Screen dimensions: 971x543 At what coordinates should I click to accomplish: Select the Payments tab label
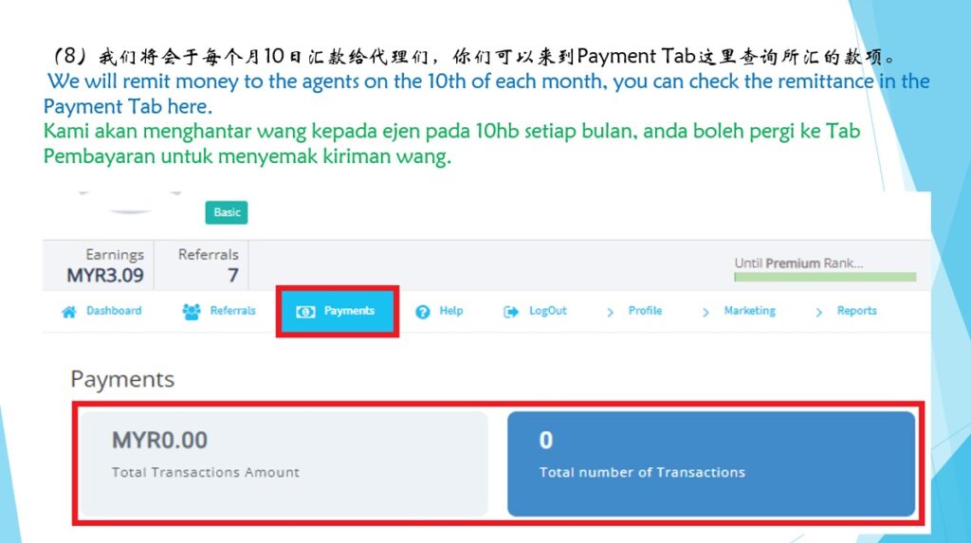[349, 311]
